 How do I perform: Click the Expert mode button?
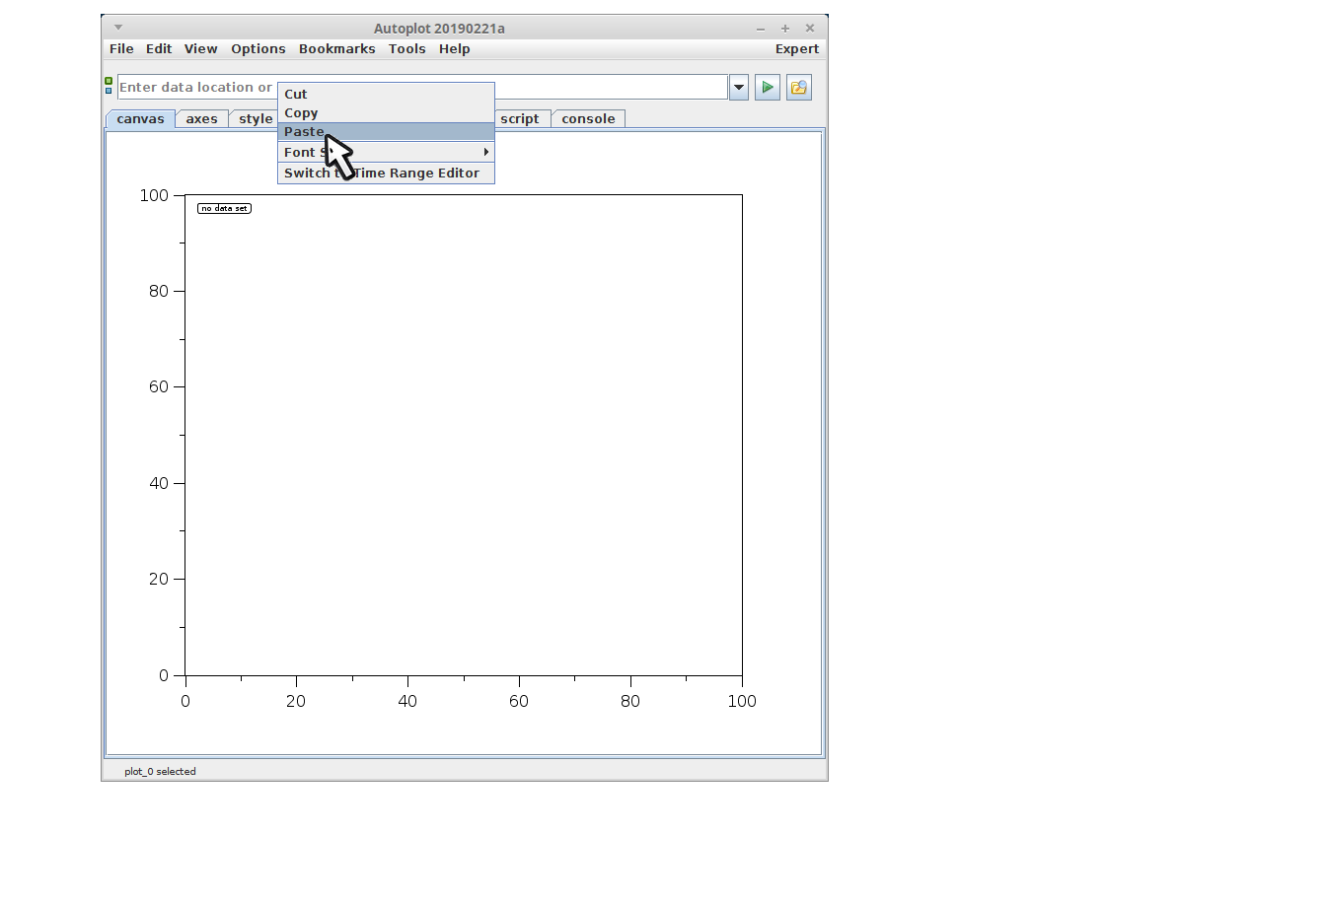coord(796,49)
